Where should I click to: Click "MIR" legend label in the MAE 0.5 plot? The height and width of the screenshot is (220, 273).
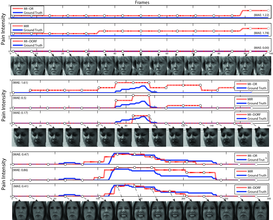click(250, 99)
